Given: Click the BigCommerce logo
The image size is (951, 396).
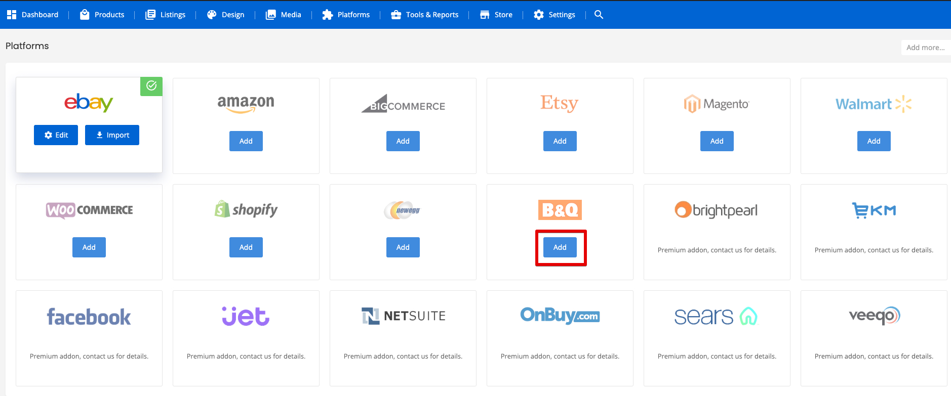Looking at the screenshot, I should click(403, 104).
